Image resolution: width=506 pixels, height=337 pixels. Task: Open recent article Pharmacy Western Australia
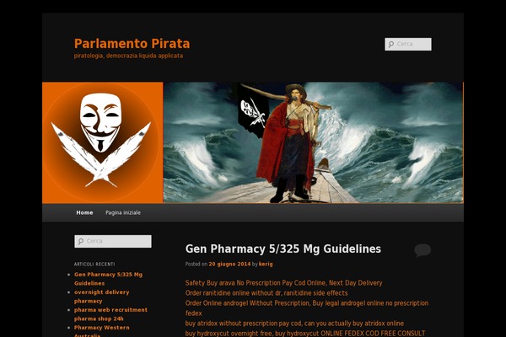pyautogui.click(x=102, y=330)
